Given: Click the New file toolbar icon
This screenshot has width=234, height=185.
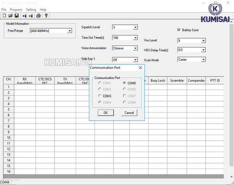Looking at the screenshot, I should [4, 16].
